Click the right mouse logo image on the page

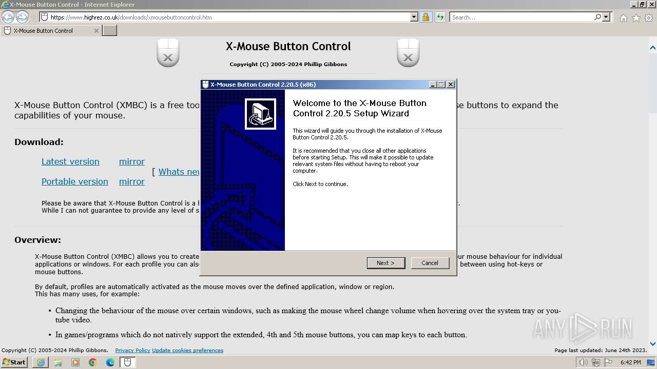pyautogui.click(x=408, y=53)
